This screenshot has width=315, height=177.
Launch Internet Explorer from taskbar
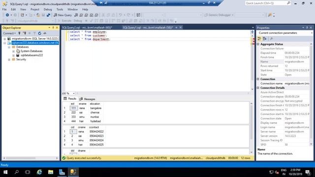pyautogui.click(x=39, y=172)
